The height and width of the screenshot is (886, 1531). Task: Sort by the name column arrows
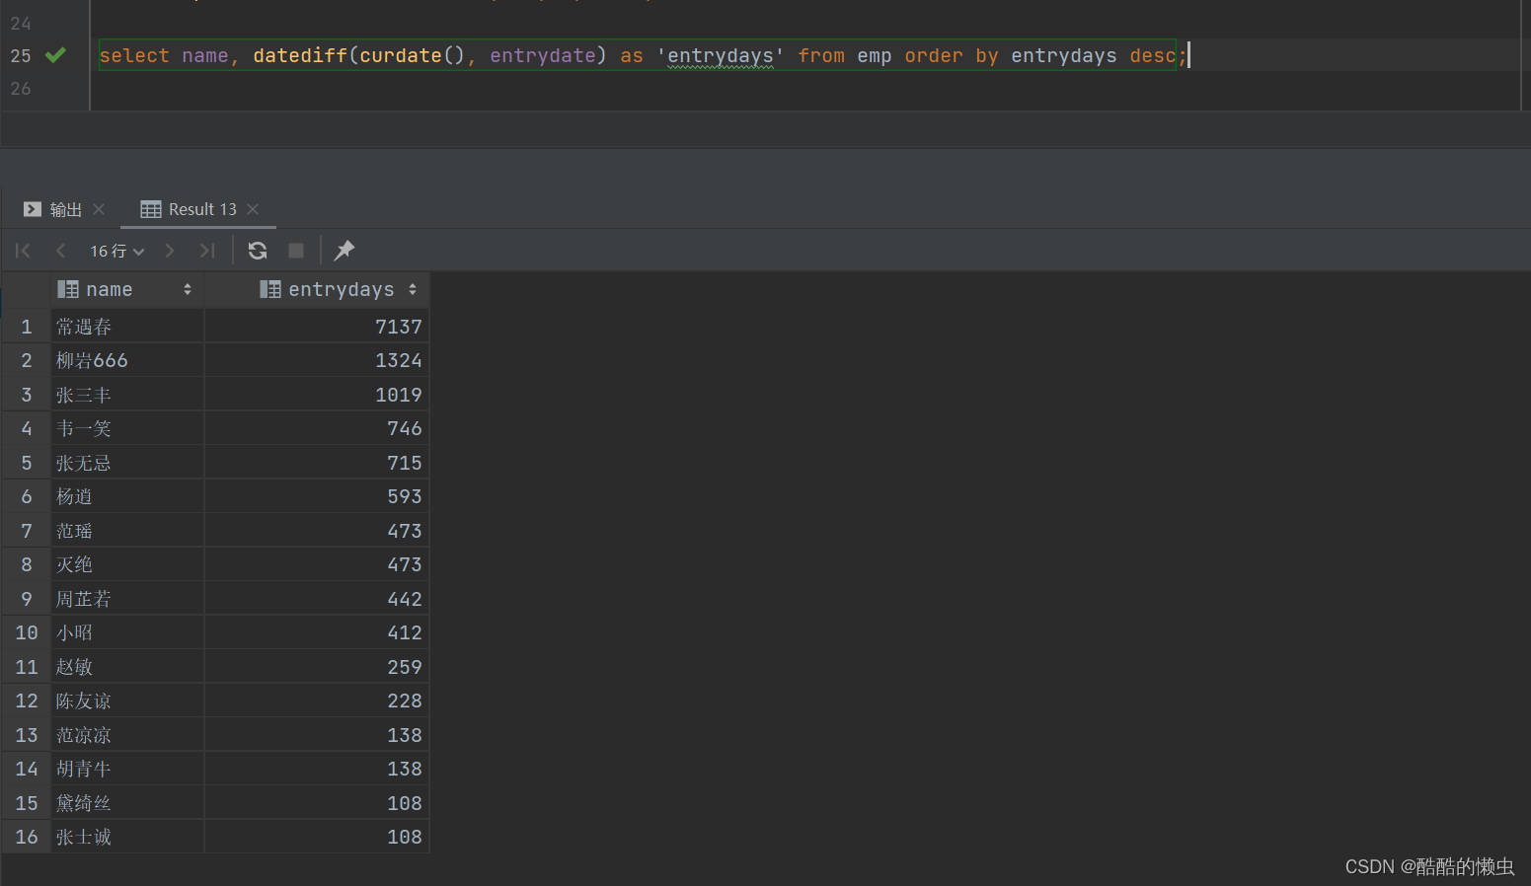point(188,289)
